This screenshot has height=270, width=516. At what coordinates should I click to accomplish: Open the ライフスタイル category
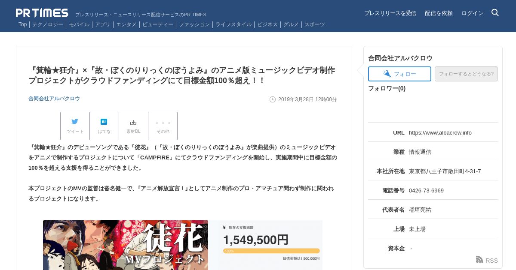point(233,24)
